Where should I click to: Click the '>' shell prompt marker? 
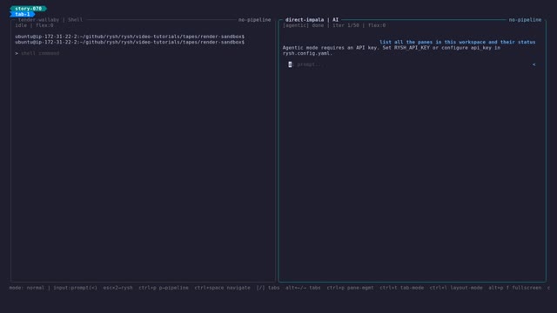(x=17, y=53)
